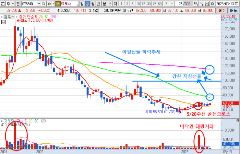The height and width of the screenshot is (154, 240).
Task: Select the weekly 주 chart period
Action: [x=87, y=4]
